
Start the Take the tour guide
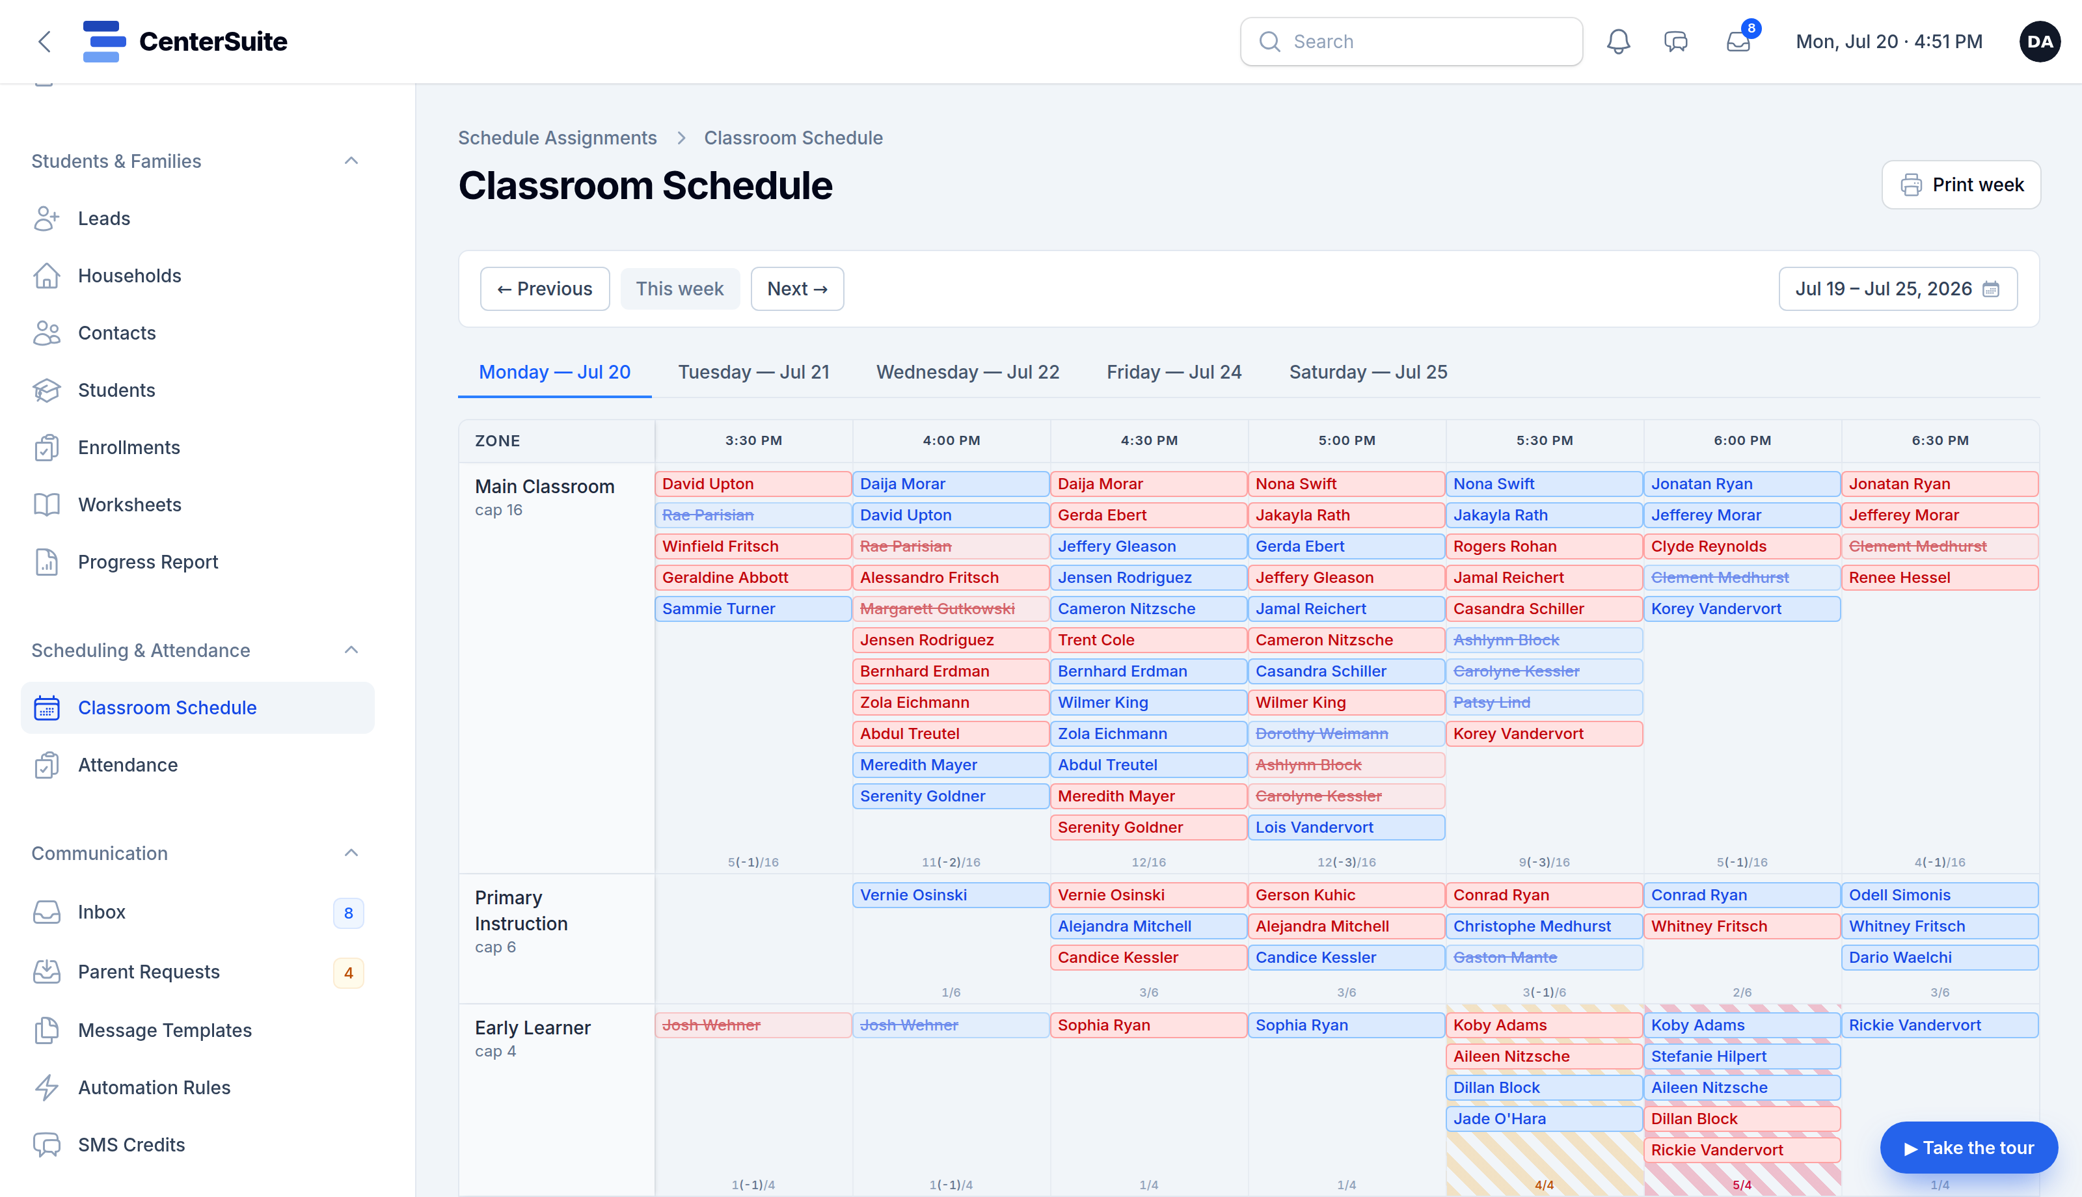pyautogui.click(x=1969, y=1148)
